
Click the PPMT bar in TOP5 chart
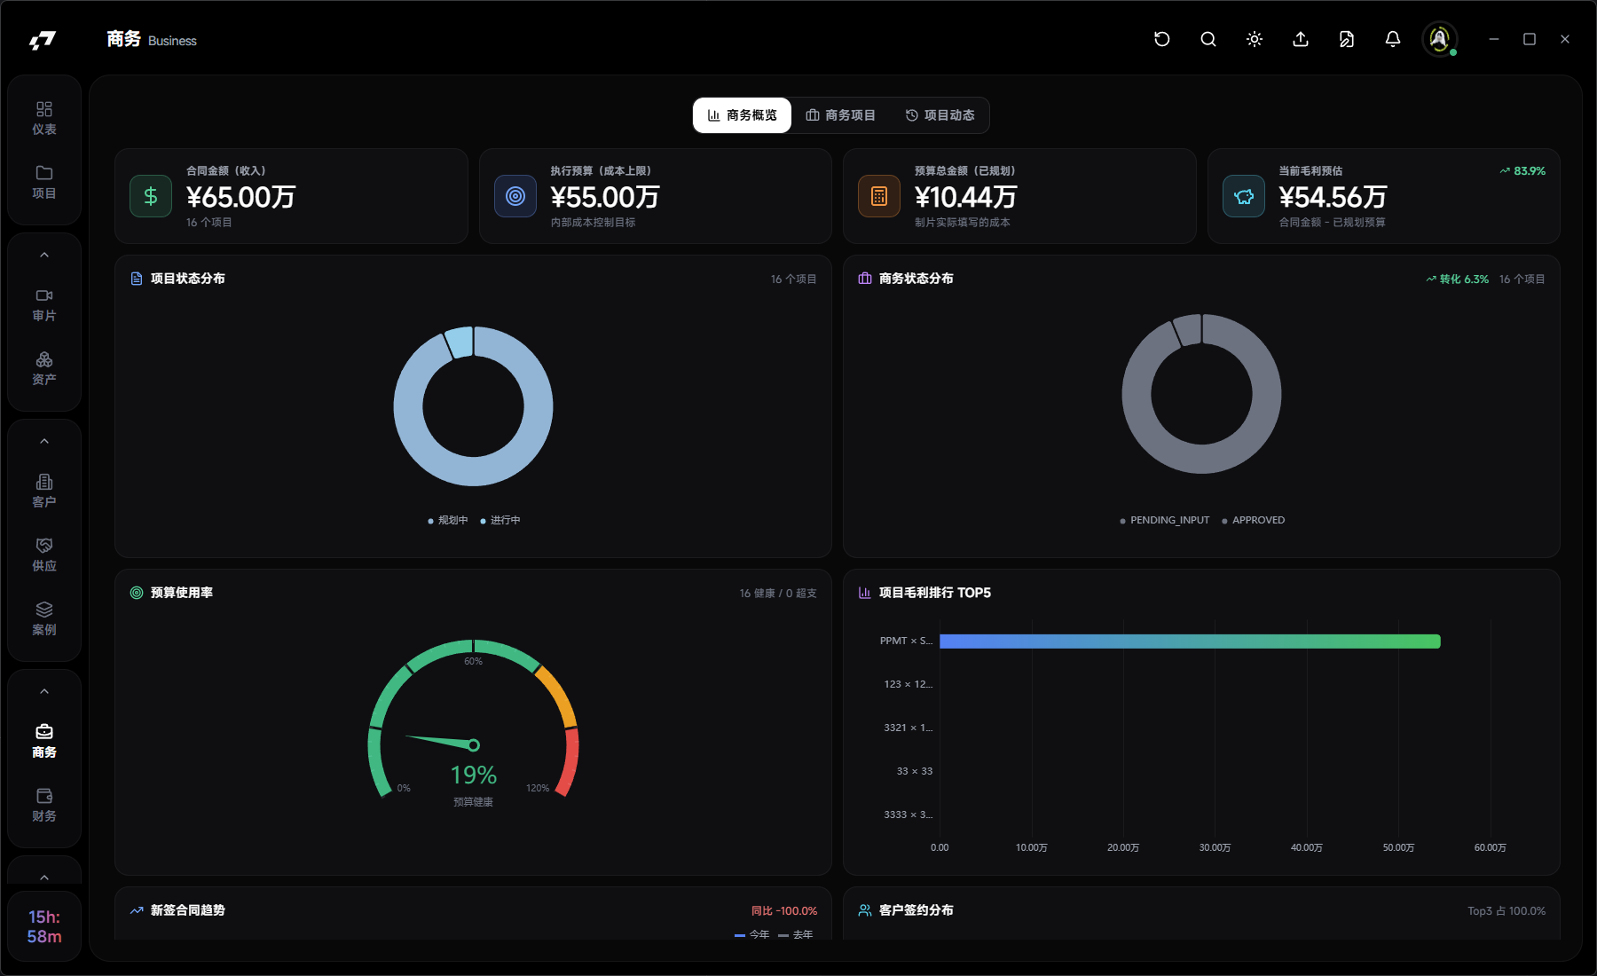1189,641
